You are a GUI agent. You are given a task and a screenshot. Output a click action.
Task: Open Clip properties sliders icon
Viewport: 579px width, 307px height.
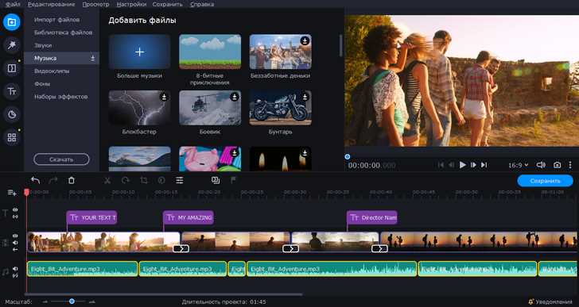tap(180, 180)
